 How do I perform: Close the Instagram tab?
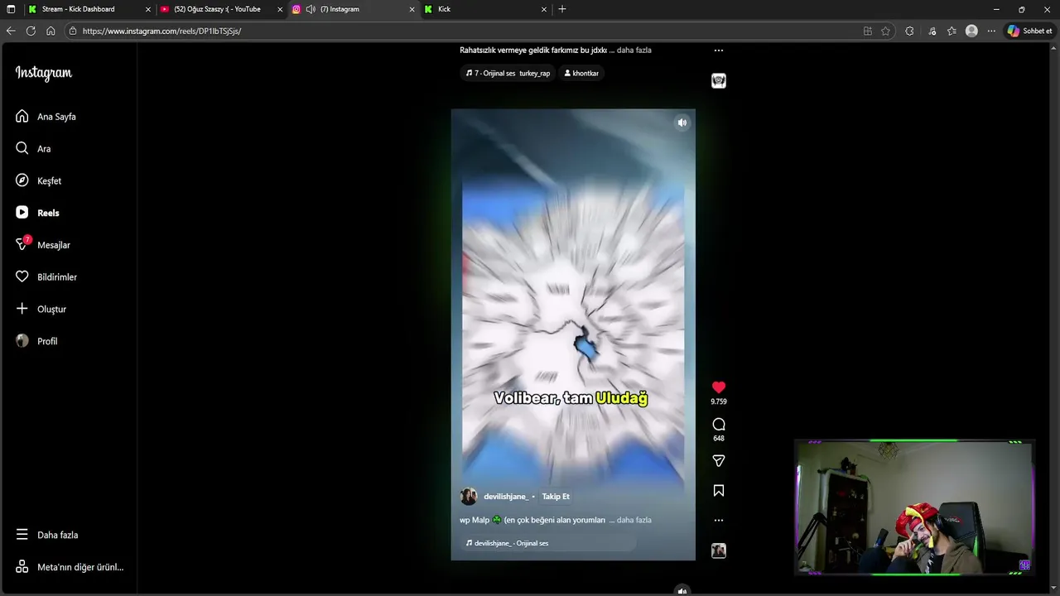(x=412, y=9)
